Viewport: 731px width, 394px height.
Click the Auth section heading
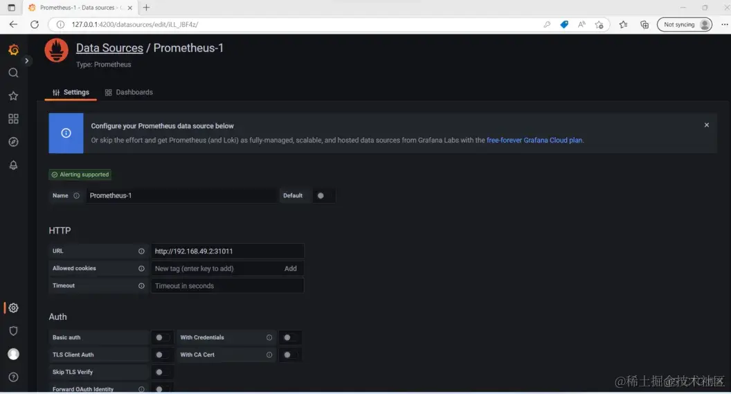[x=58, y=316]
